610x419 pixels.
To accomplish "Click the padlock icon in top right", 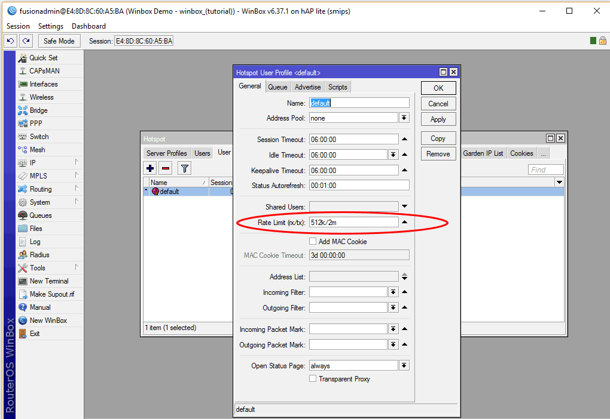I will click(603, 41).
